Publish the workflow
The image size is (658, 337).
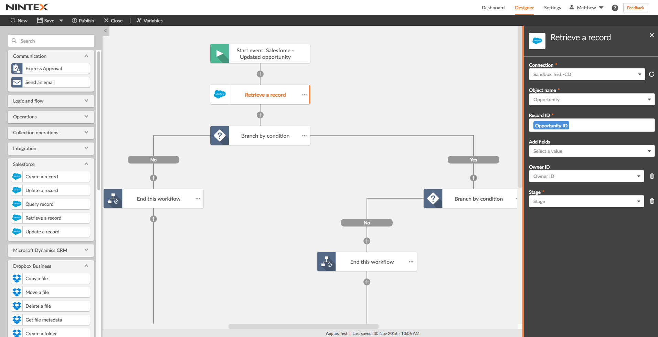pos(83,21)
